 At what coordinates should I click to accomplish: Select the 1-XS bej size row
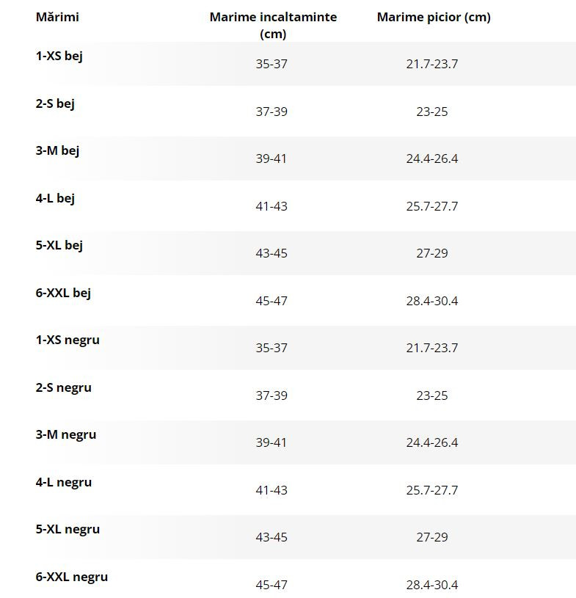click(288, 64)
